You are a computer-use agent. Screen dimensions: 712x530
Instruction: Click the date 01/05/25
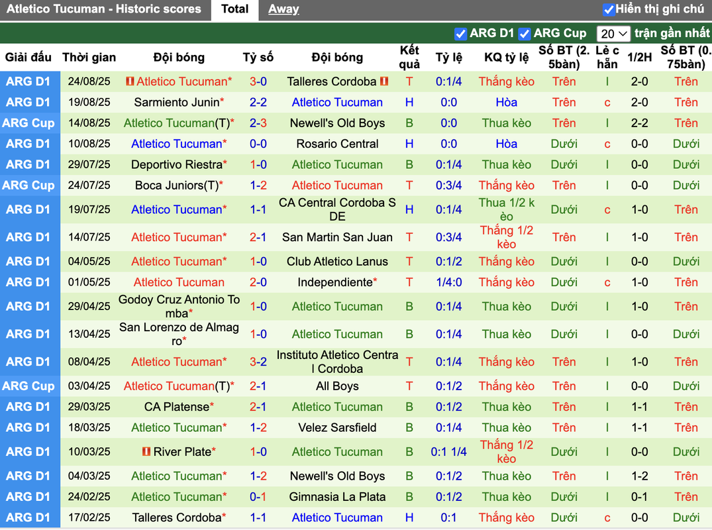89,282
